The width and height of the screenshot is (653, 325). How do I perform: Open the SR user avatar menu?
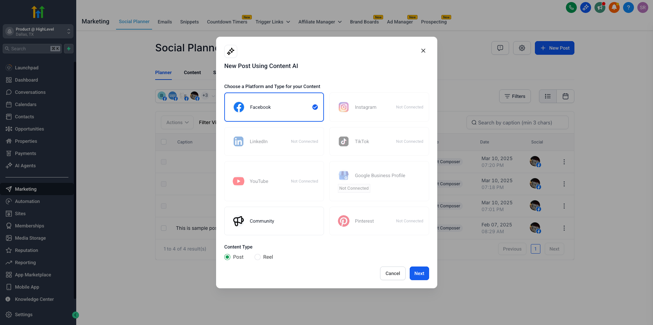(642, 7)
